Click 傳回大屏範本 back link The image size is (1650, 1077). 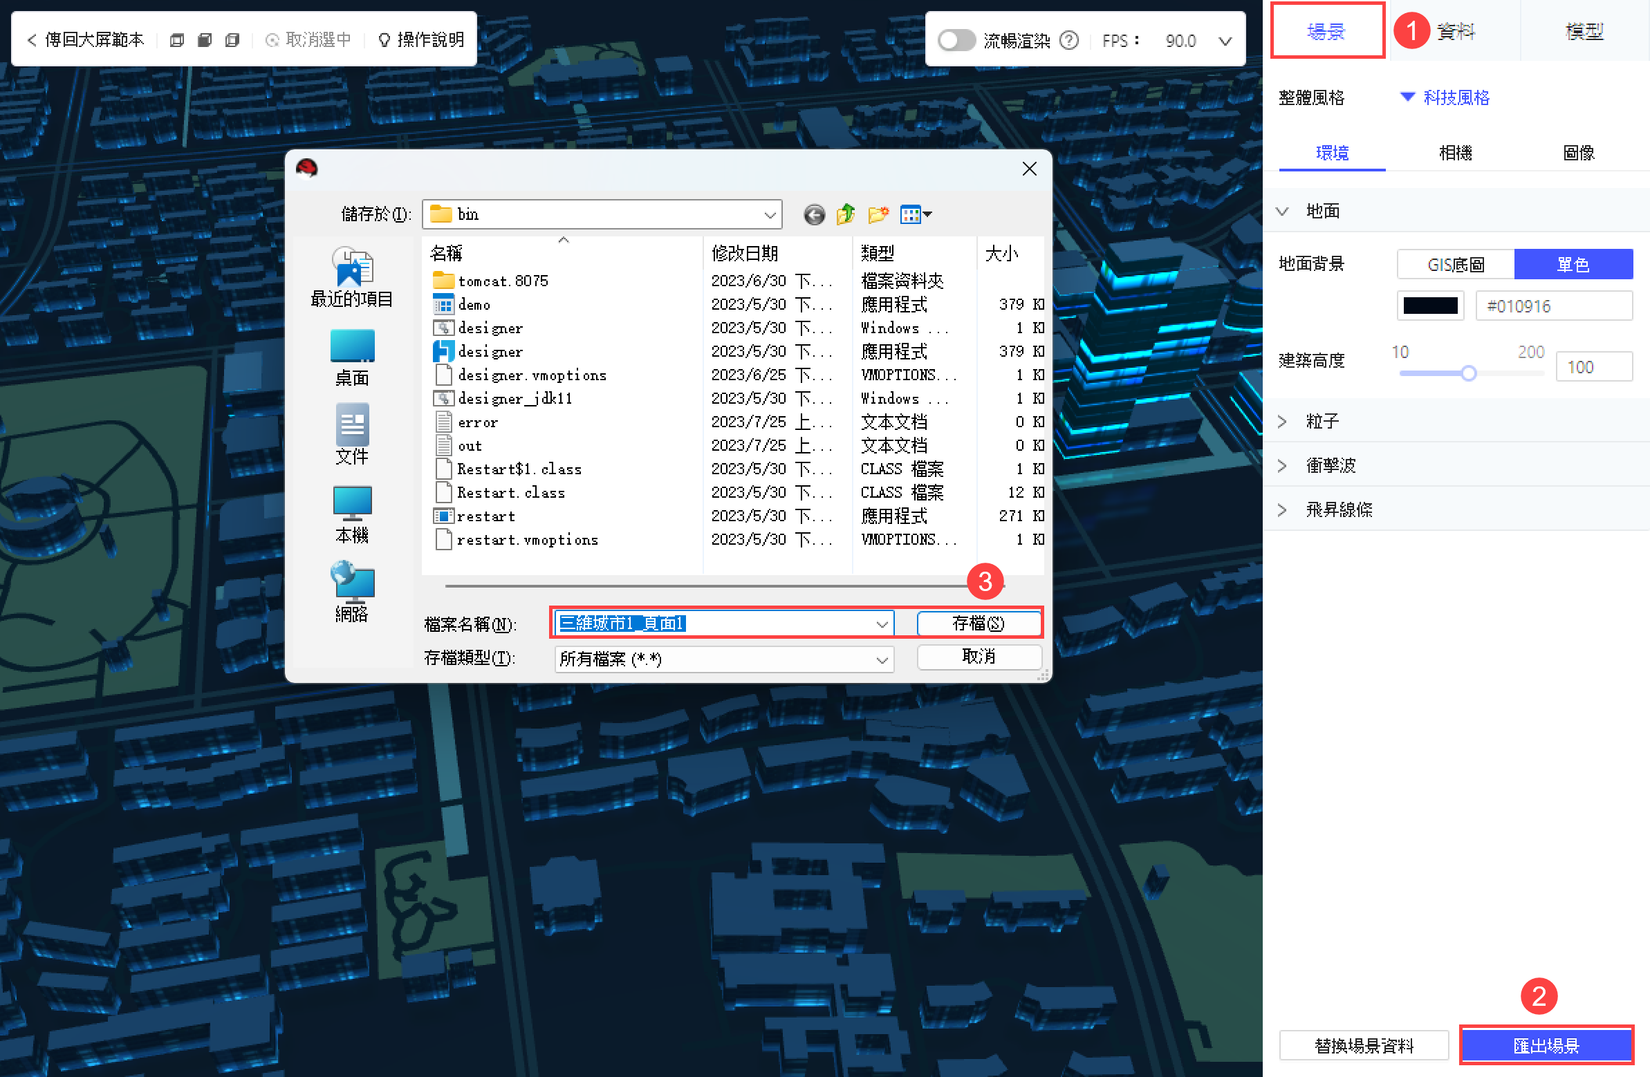(86, 40)
